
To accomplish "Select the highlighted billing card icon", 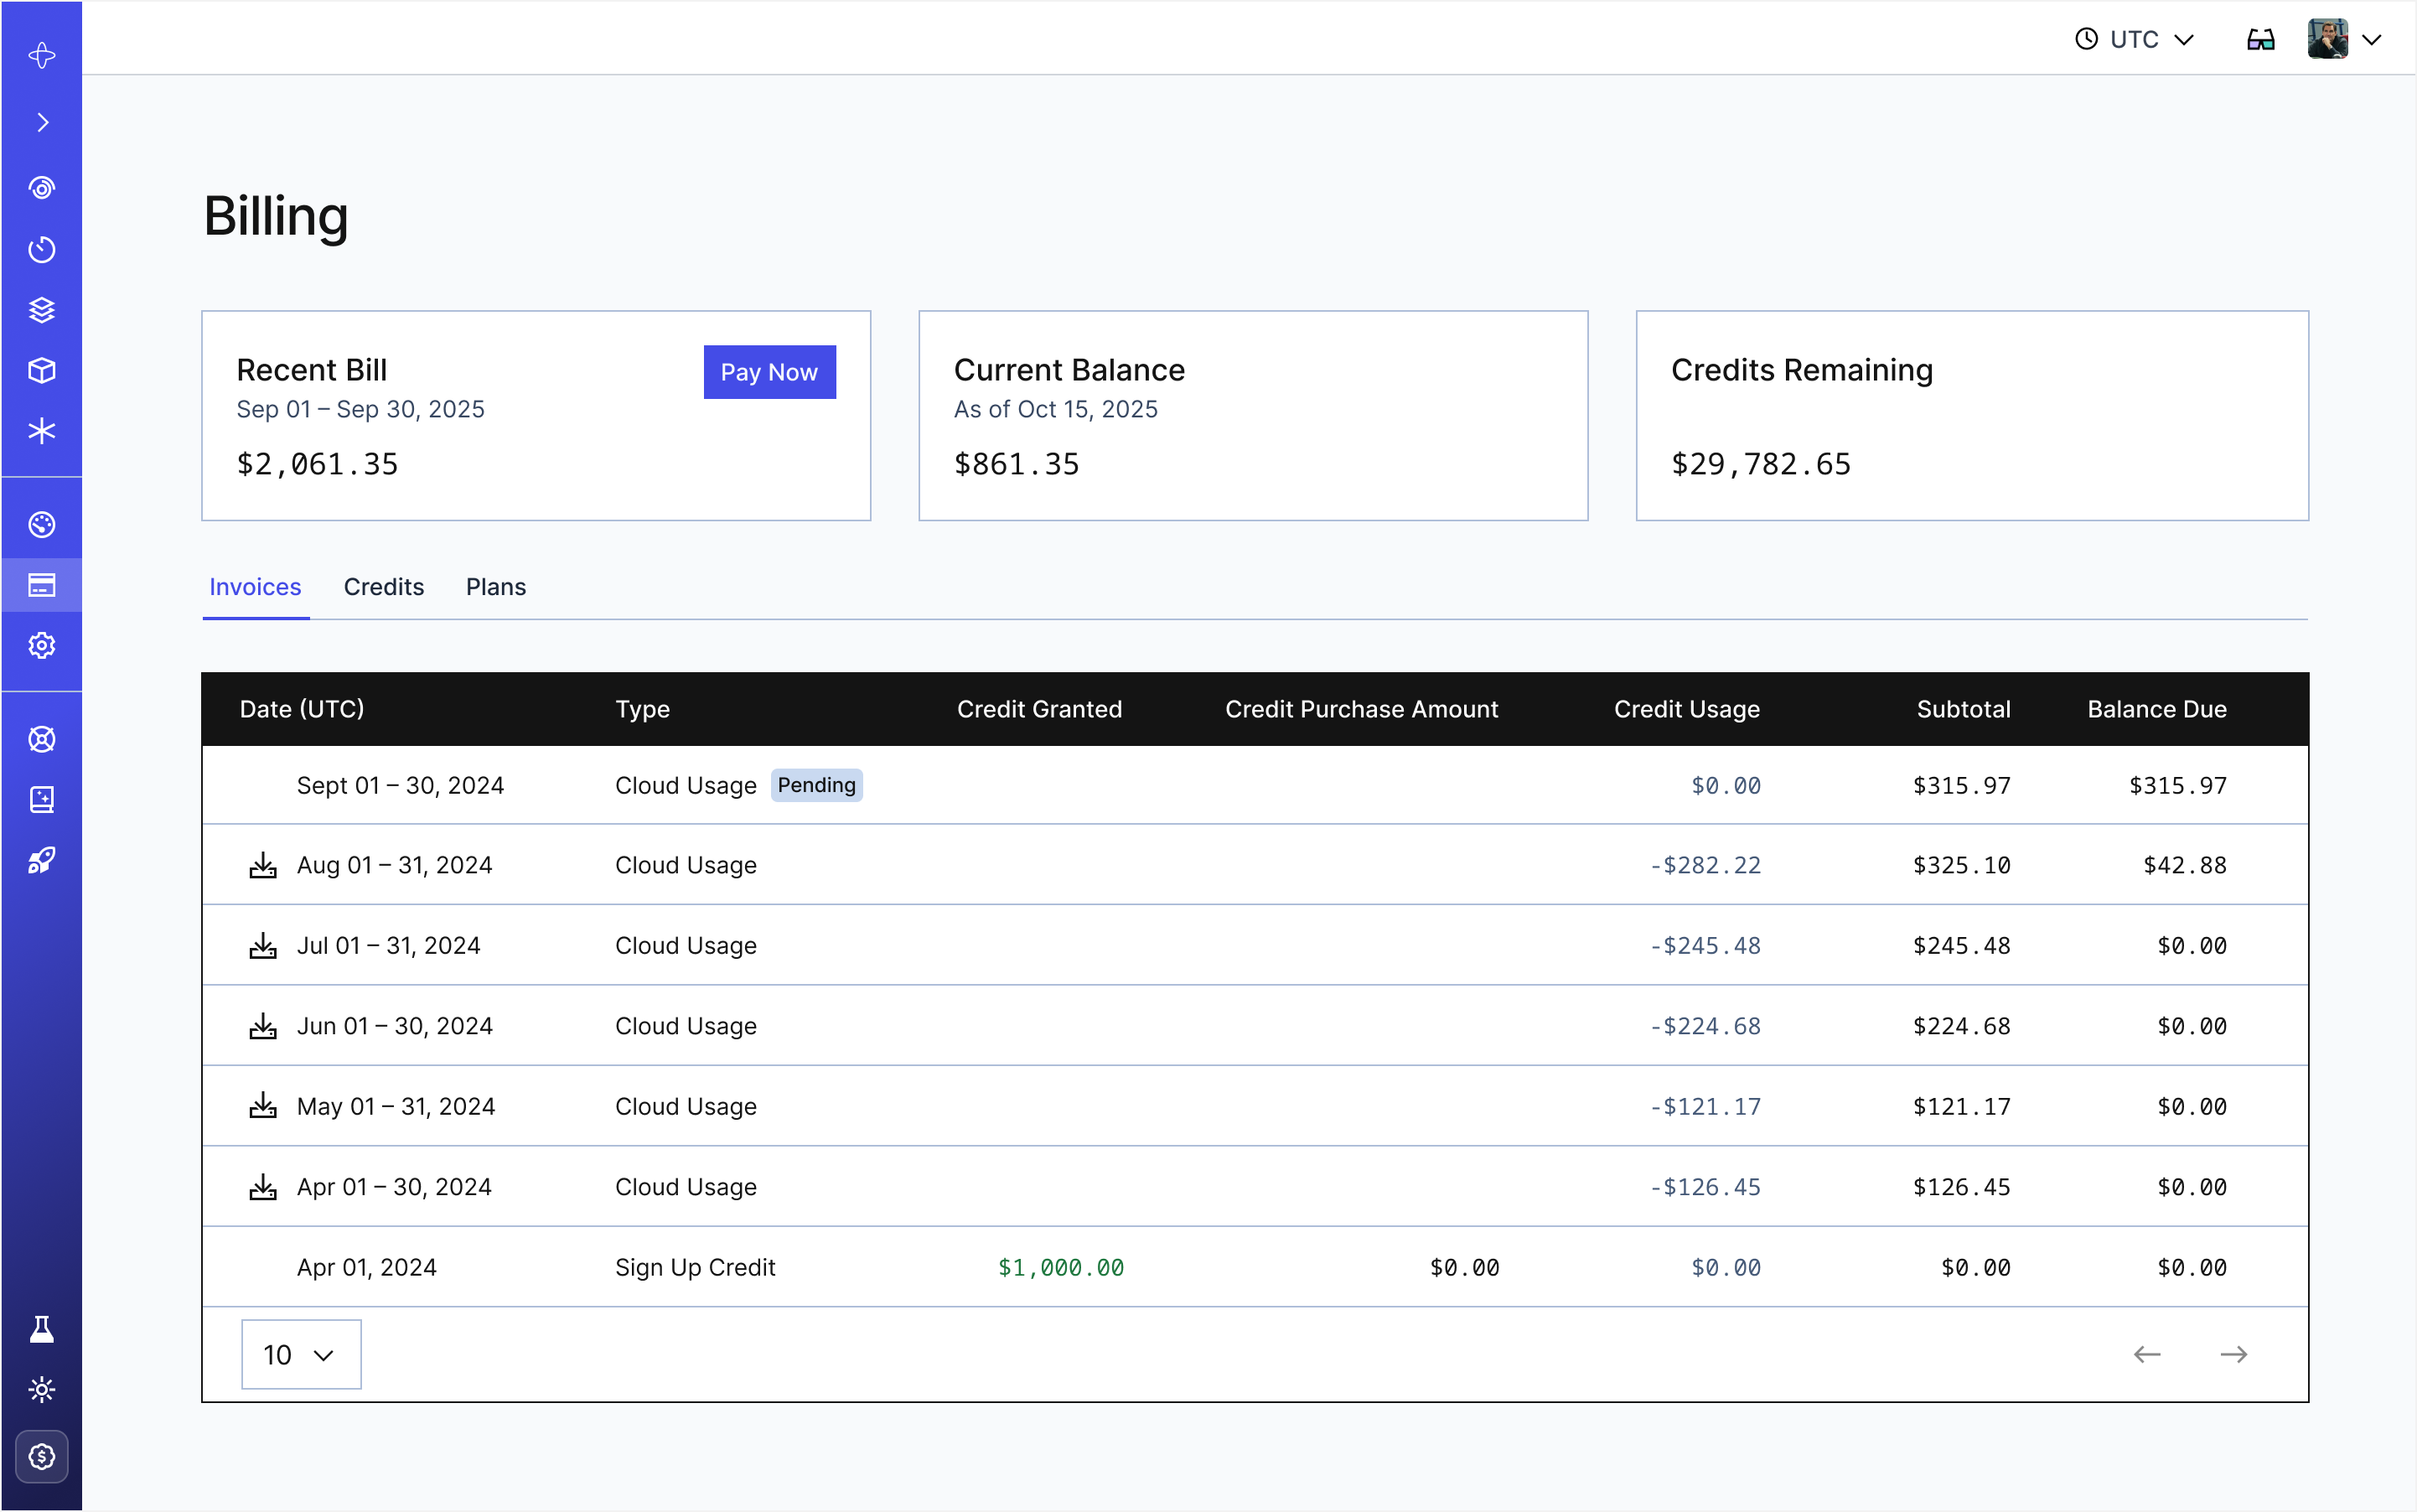I will point(41,585).
